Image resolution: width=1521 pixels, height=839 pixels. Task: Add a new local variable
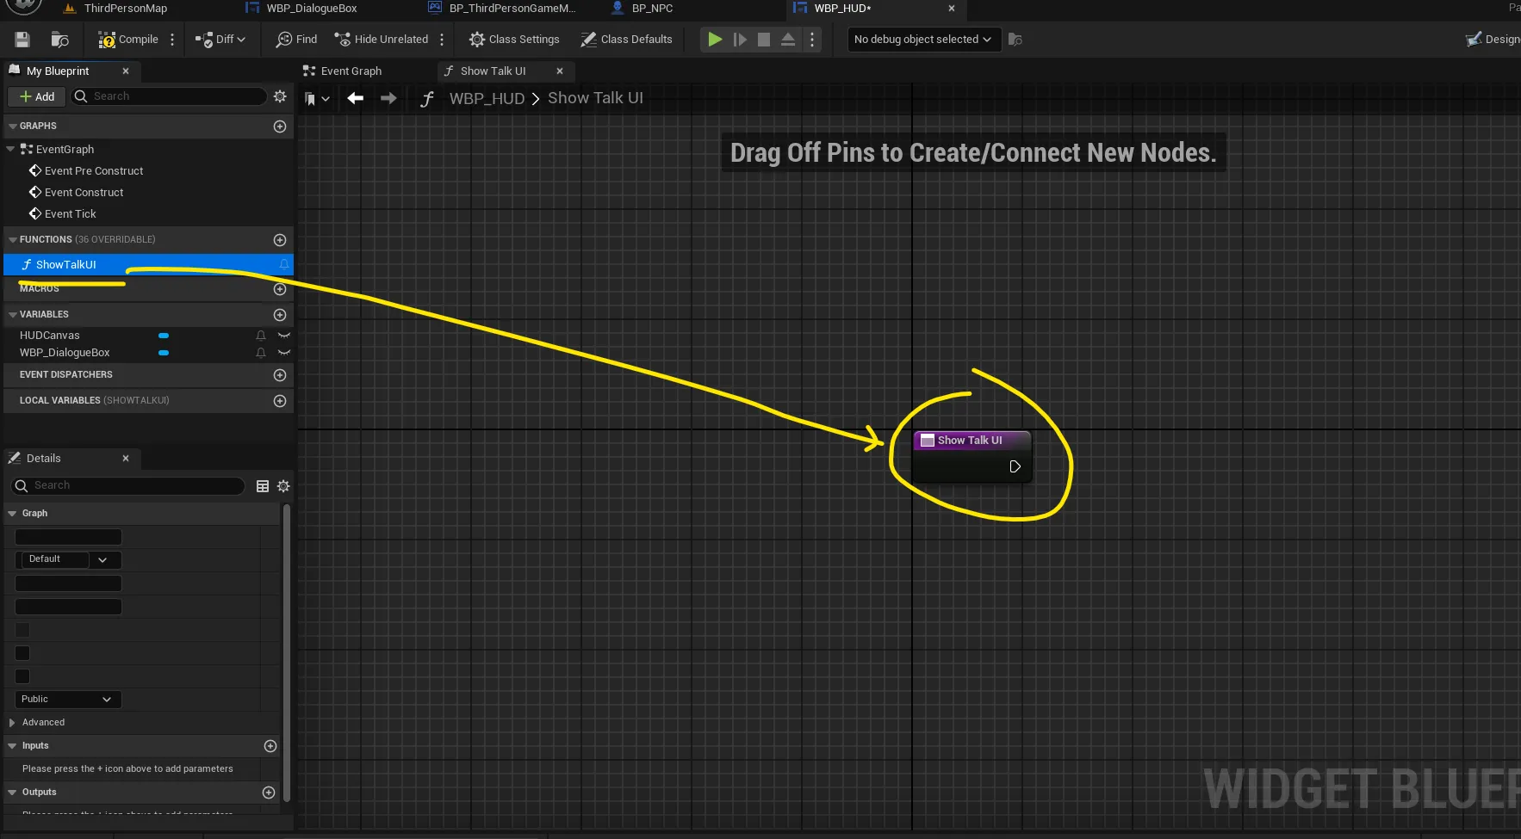[280, 401]
